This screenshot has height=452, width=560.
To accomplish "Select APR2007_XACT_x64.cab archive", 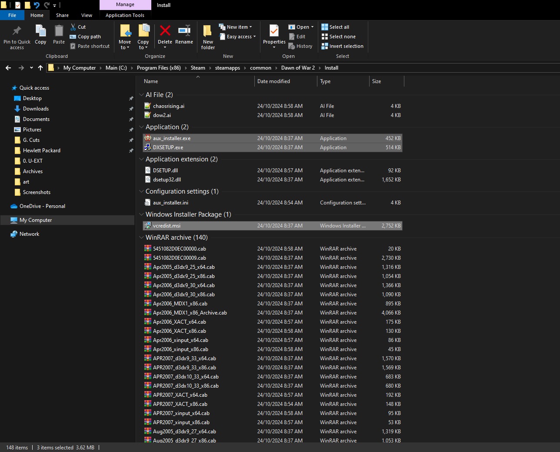I will [273, 395].
